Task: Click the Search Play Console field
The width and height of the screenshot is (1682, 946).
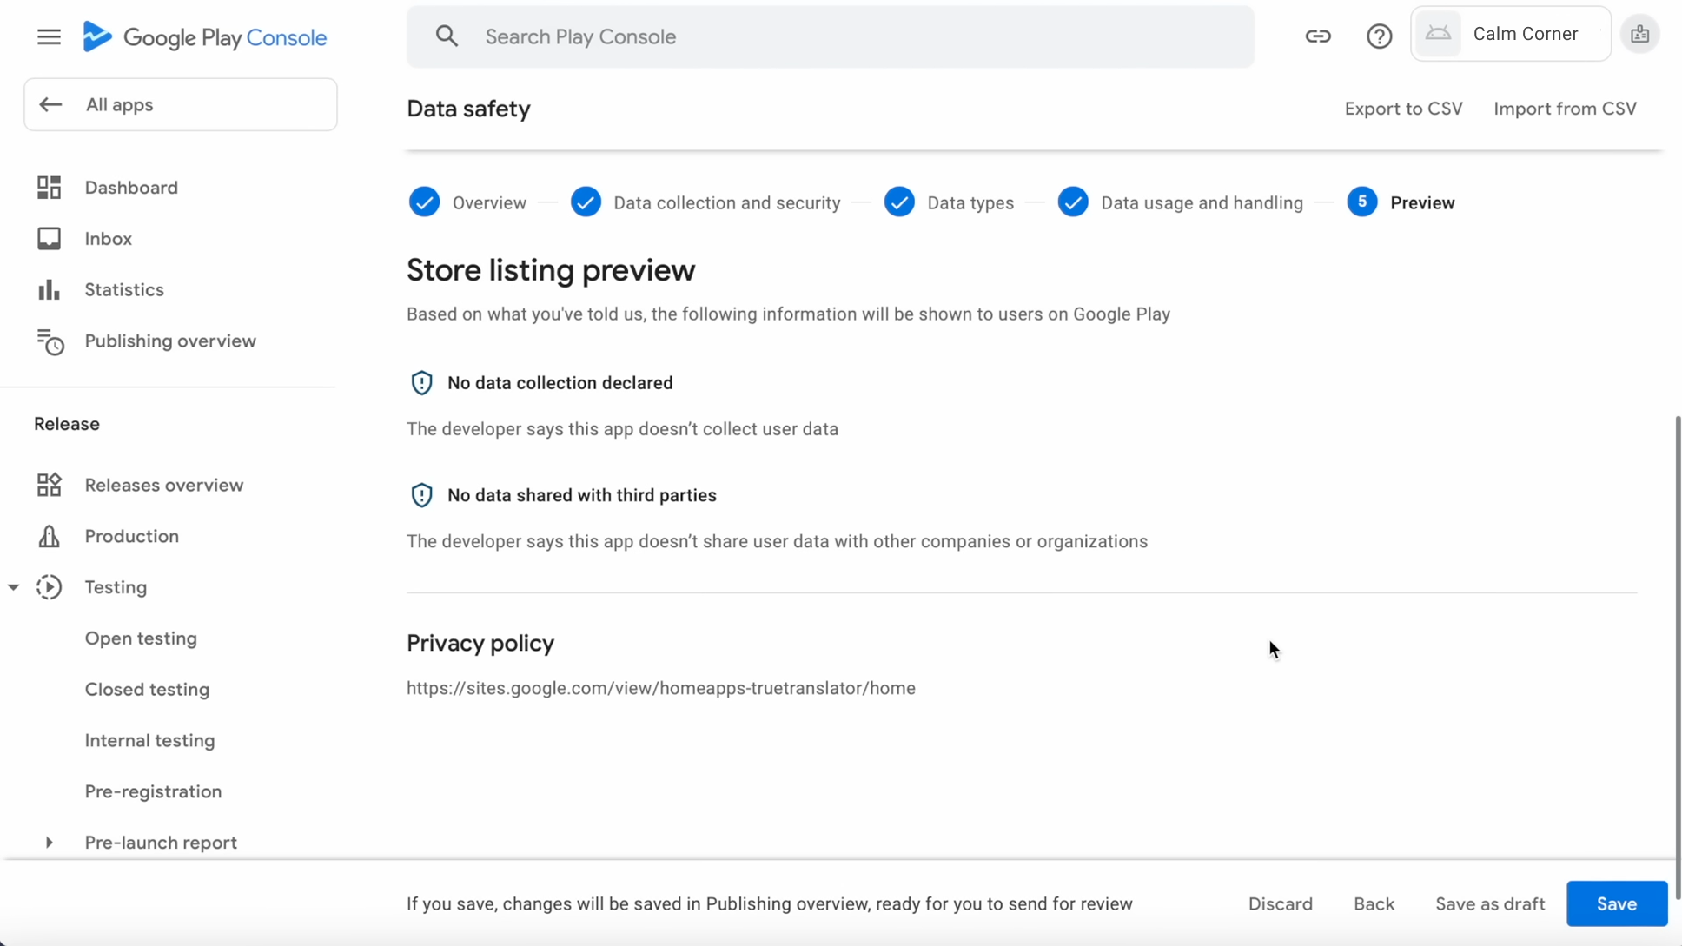Action: click(x=830, y=36)
